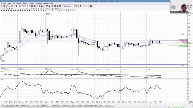Viewport: 193px width, 108px height.
Task: Click the bank building toolbar icon
Action: tap(91, 6)
